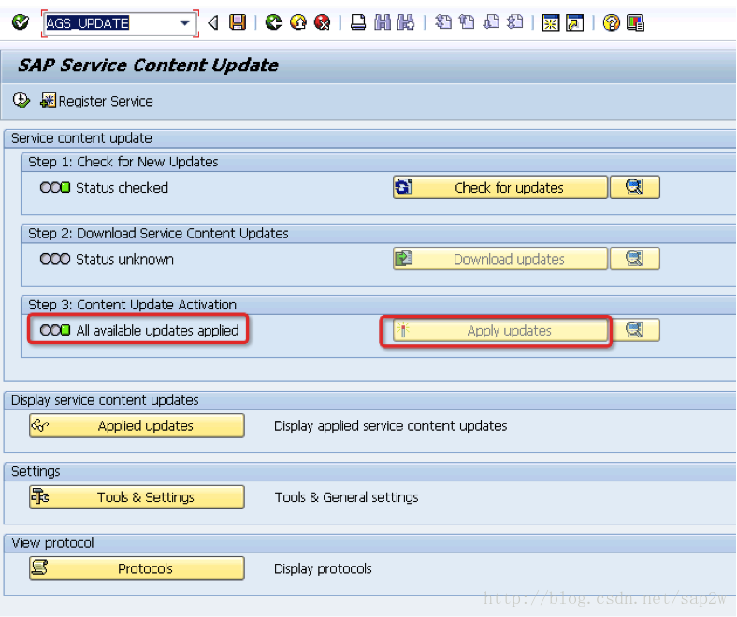The image size is (737, 617).
Task: Click the Tools & Settings button
Action: click(137, 497)
